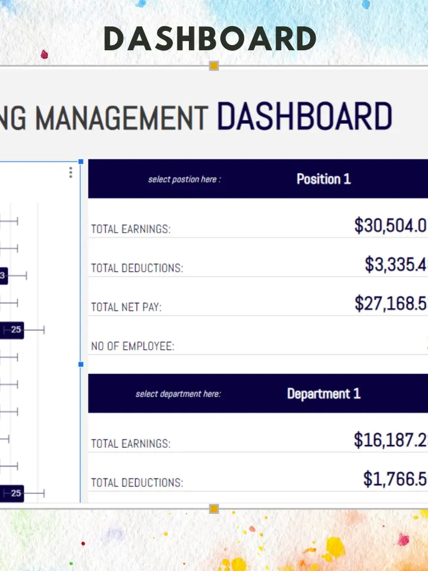Viewport: 428px width, 571px height.
Task: Click the chart bar labeled 3
Action: [x=4, y=275]
